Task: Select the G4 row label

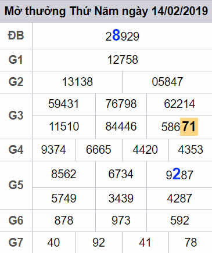Action: 16,150
